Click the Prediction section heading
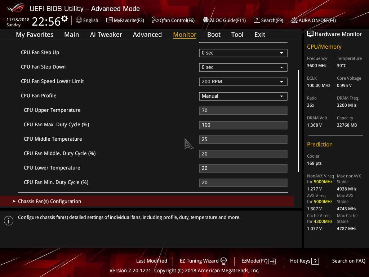The image size is (369, 277). 320,144
